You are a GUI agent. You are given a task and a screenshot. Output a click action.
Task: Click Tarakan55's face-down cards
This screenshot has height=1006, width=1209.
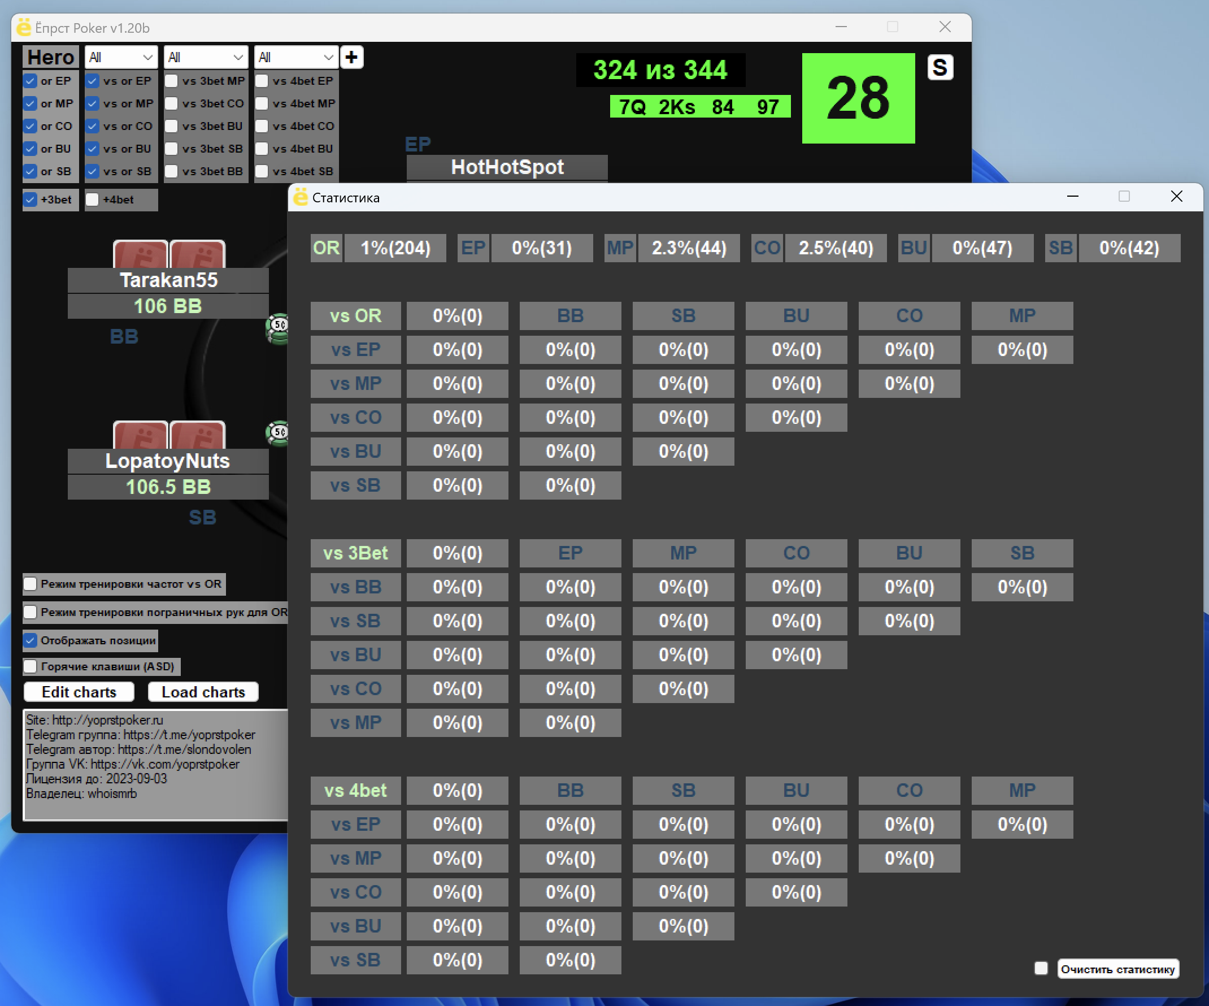coord(169,254)
